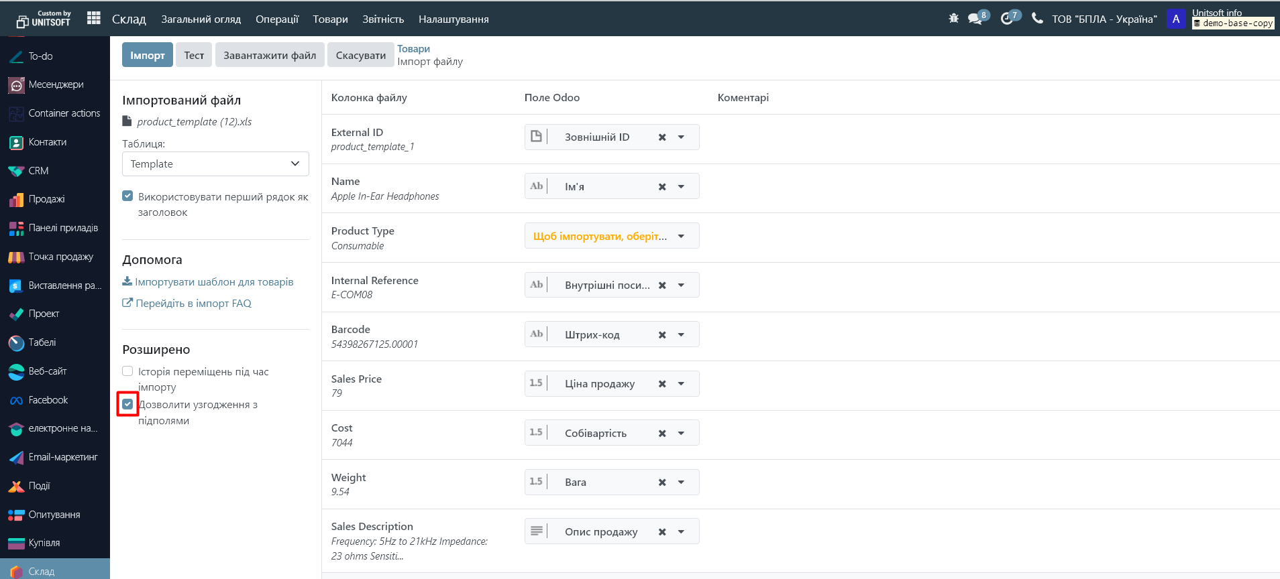This screenshot has height=579, width=1280.
Task: Enable move history during import checkbox
Action: coord(127,371)
